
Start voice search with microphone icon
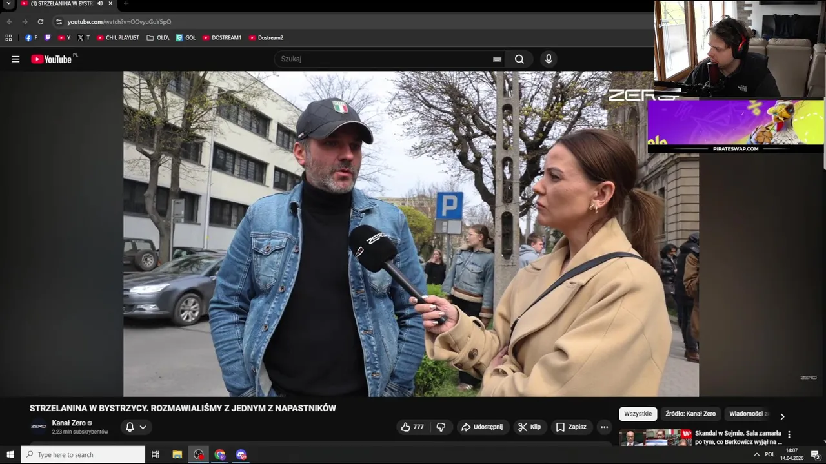pyautogui.click(x=549, y=59)
